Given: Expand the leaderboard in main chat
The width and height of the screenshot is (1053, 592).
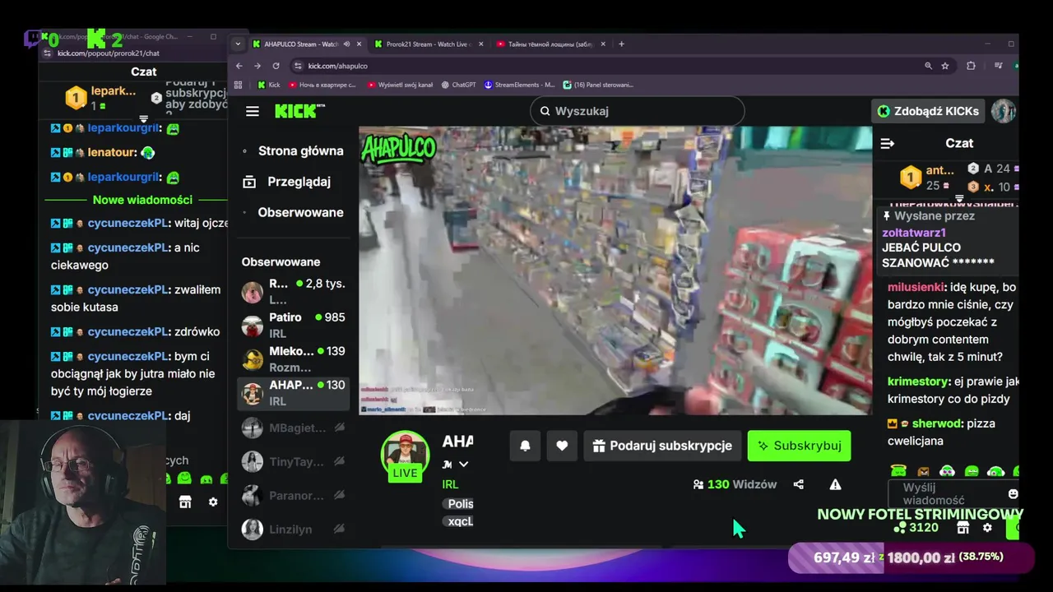Looking at the screenshot, I should point(958,199).
